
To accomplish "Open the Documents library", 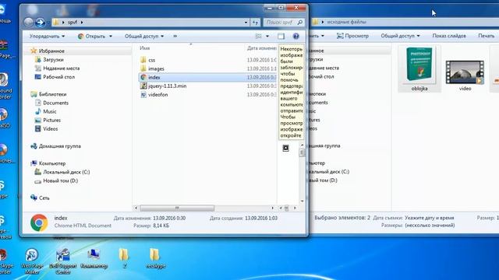I will [x=55, y=103].
